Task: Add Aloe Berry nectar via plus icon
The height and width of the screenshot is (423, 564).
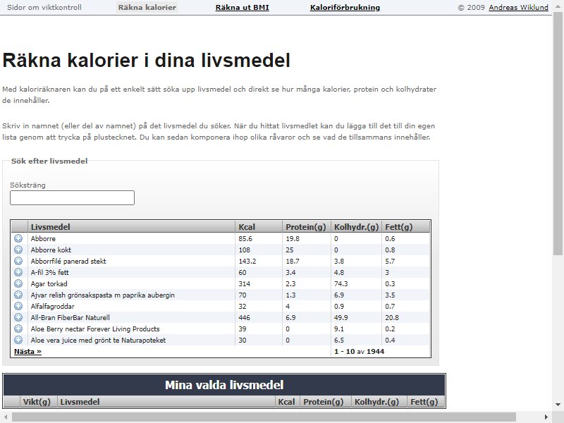Action: coord(18,329)
